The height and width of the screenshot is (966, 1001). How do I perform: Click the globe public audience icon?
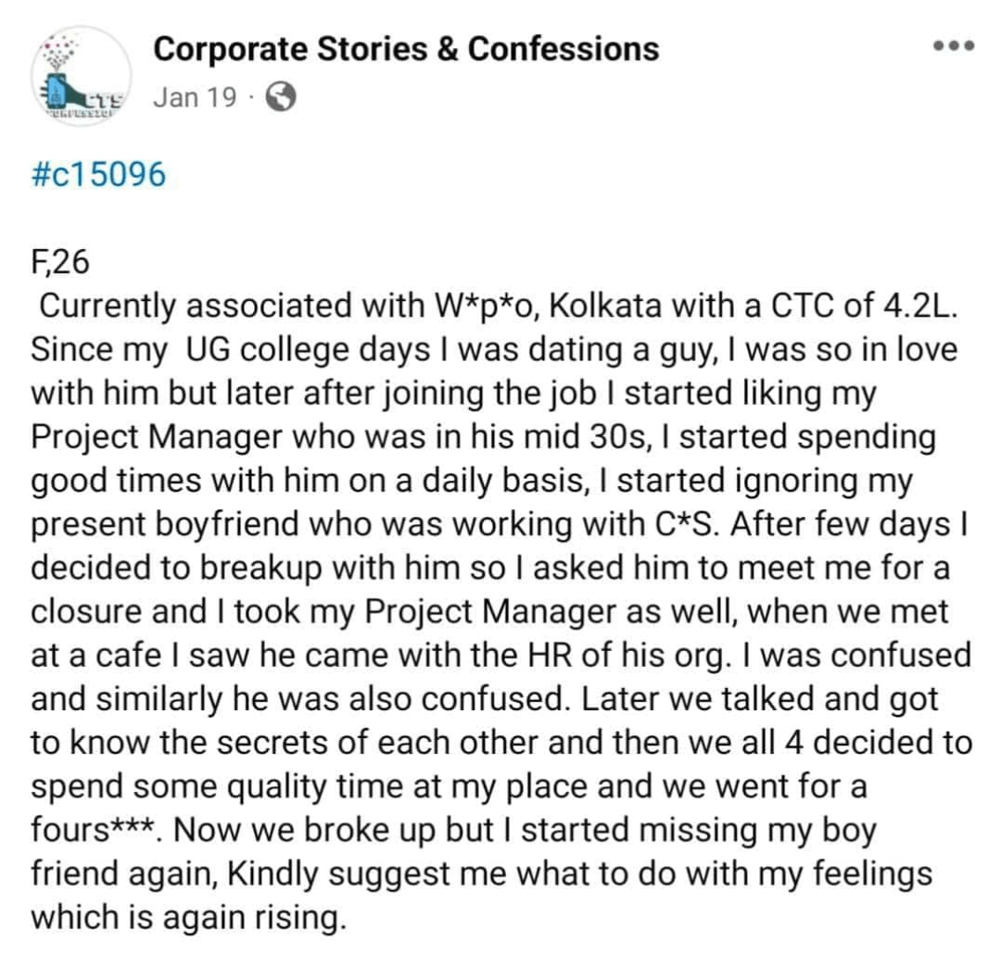281,97
